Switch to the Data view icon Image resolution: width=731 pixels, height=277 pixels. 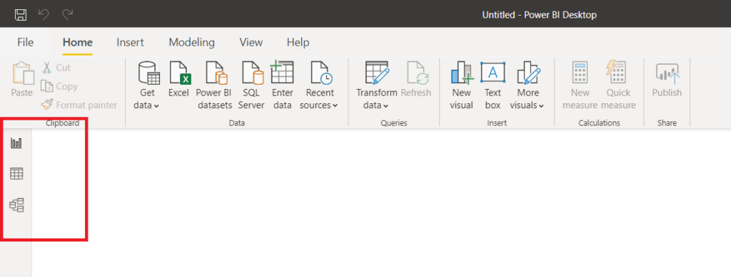[x=16, y=174]
